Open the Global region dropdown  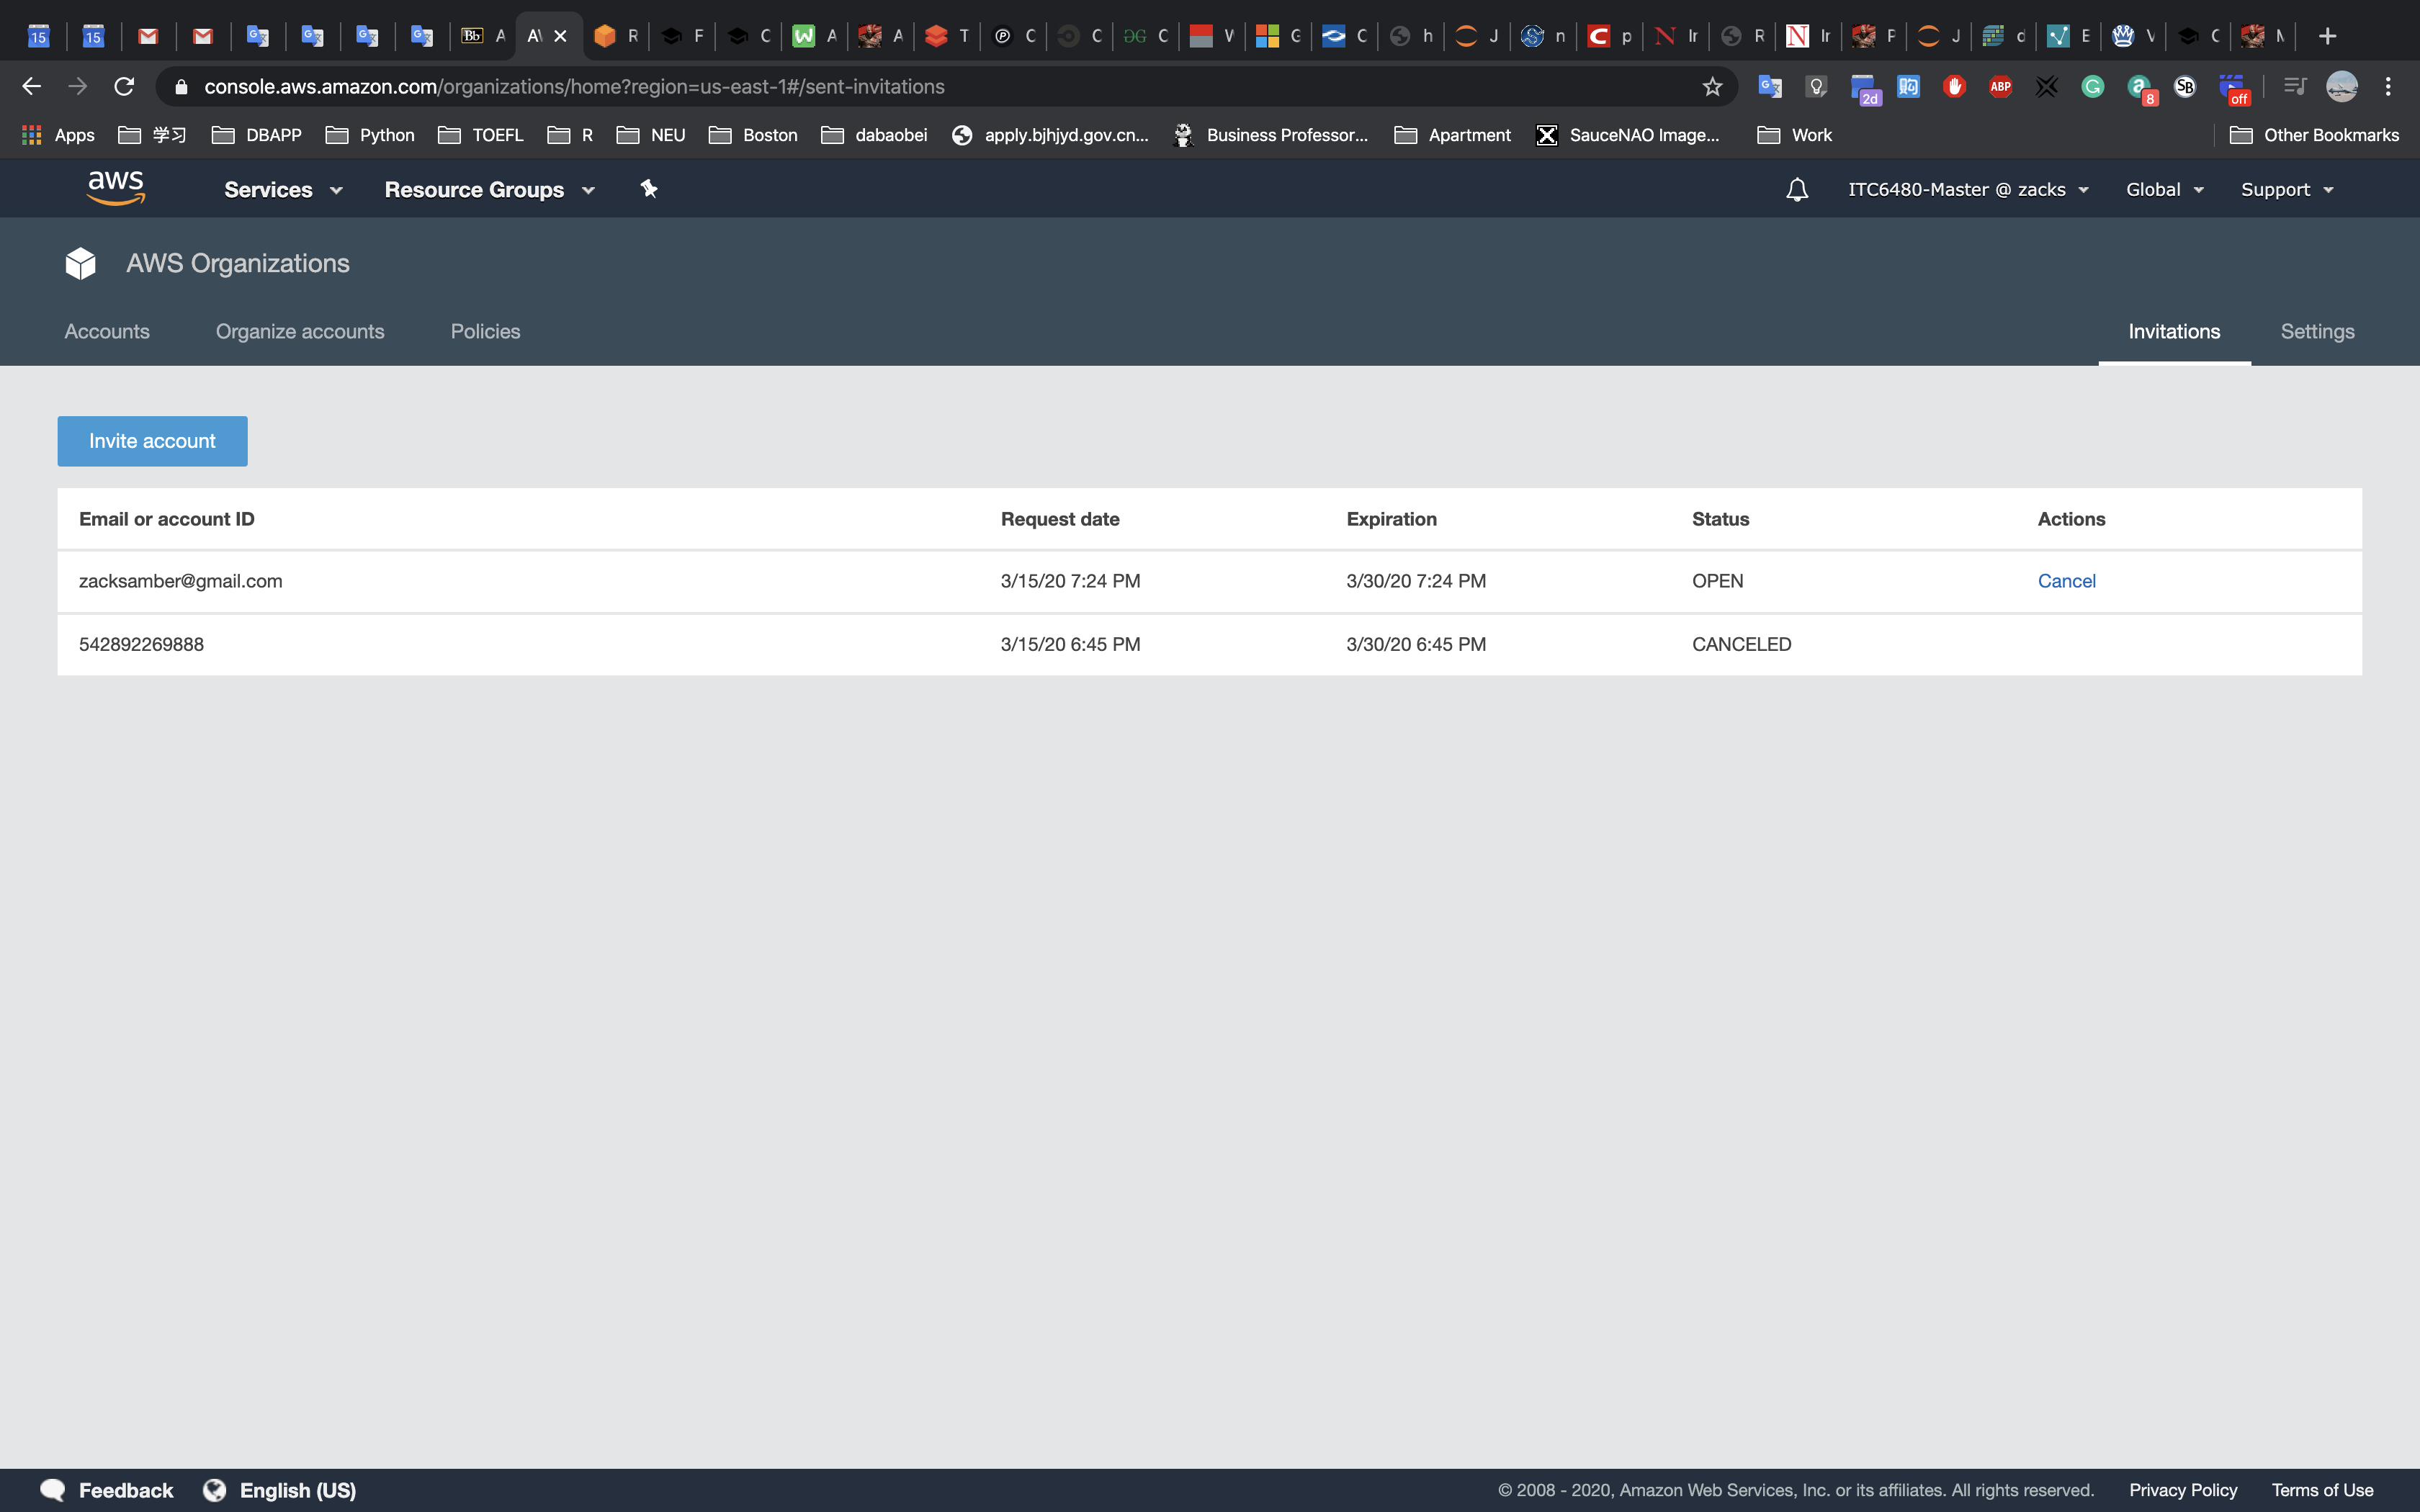(2164, 190)
